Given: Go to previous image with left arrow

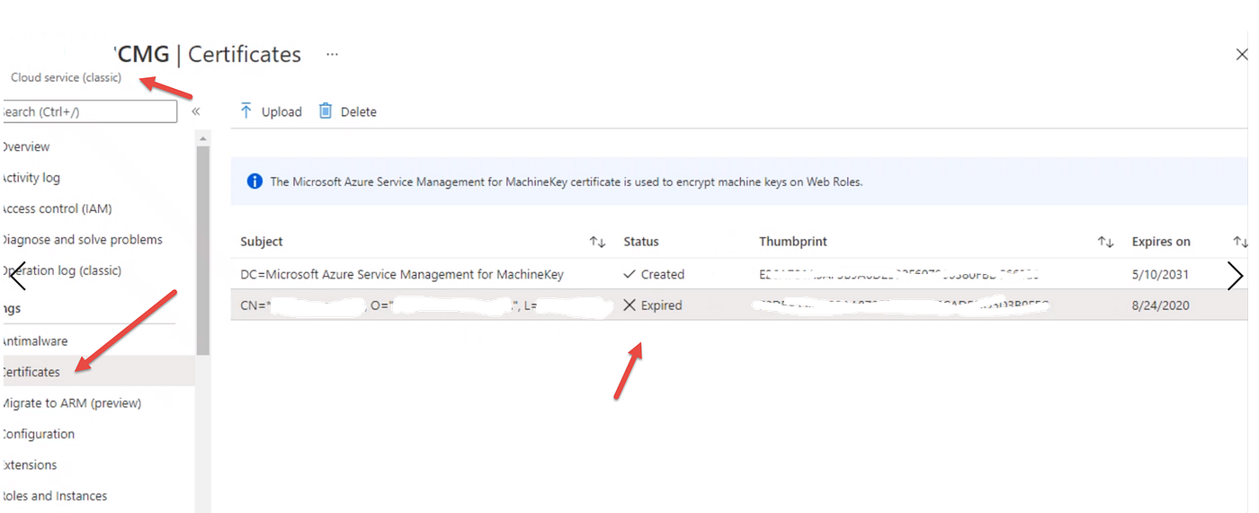Looking at the screenshot, I should pyautogui.click(x=17, y=277).
